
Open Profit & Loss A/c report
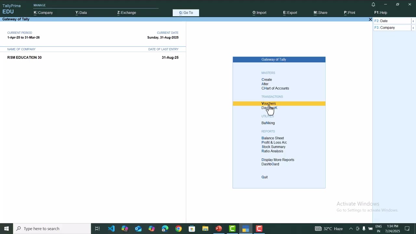274,143
